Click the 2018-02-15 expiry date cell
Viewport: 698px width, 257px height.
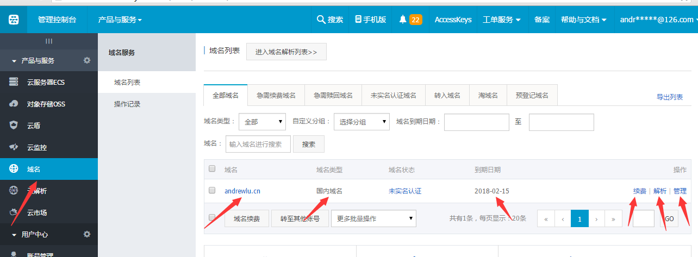click(492, 191)
